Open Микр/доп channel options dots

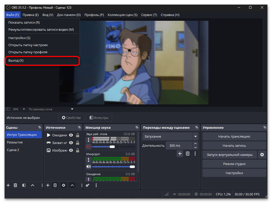(88, 160)
